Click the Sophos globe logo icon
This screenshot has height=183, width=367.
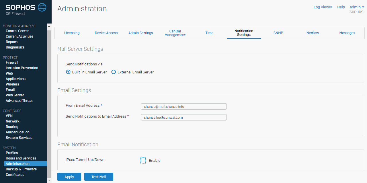(x=42, y=7)
